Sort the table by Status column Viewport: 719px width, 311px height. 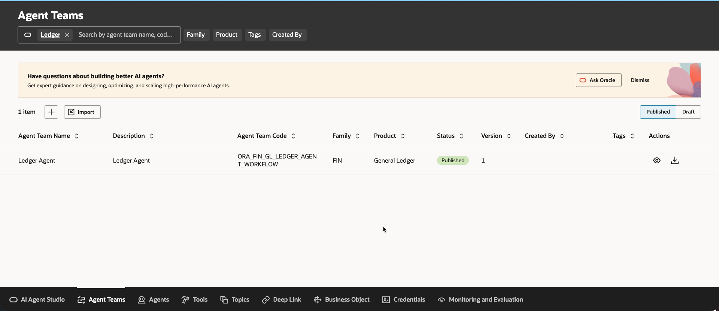coord(461,136)
